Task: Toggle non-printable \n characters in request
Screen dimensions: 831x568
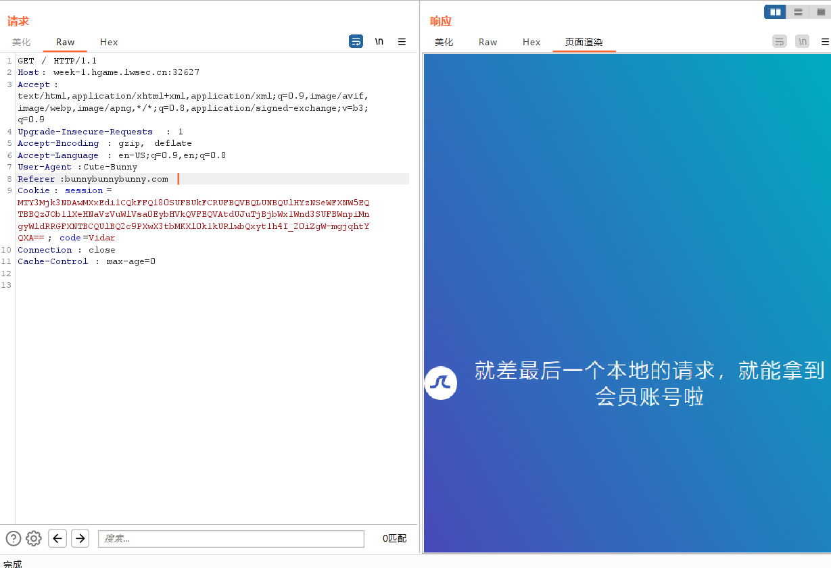Action: click(x=379, y=41)
